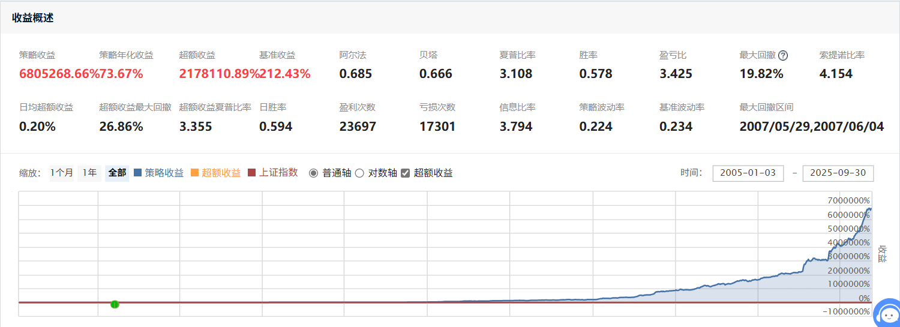Click the 亏损次数 value 17301
Viewport: 900px width, 327px height.
[437, 127]
